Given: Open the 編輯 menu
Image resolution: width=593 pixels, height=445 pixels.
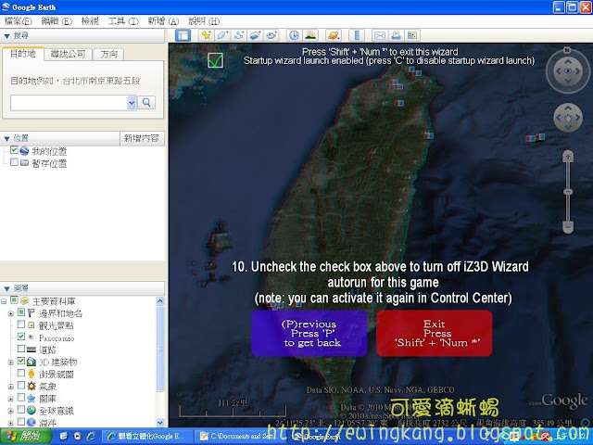Looking at the screenshot, I should [x=57, y=21].
